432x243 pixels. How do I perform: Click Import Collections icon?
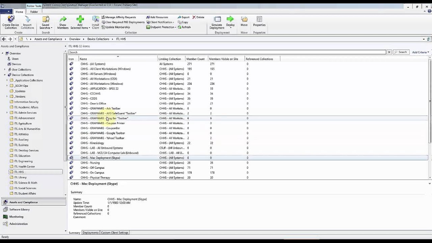tap(27, 22)
